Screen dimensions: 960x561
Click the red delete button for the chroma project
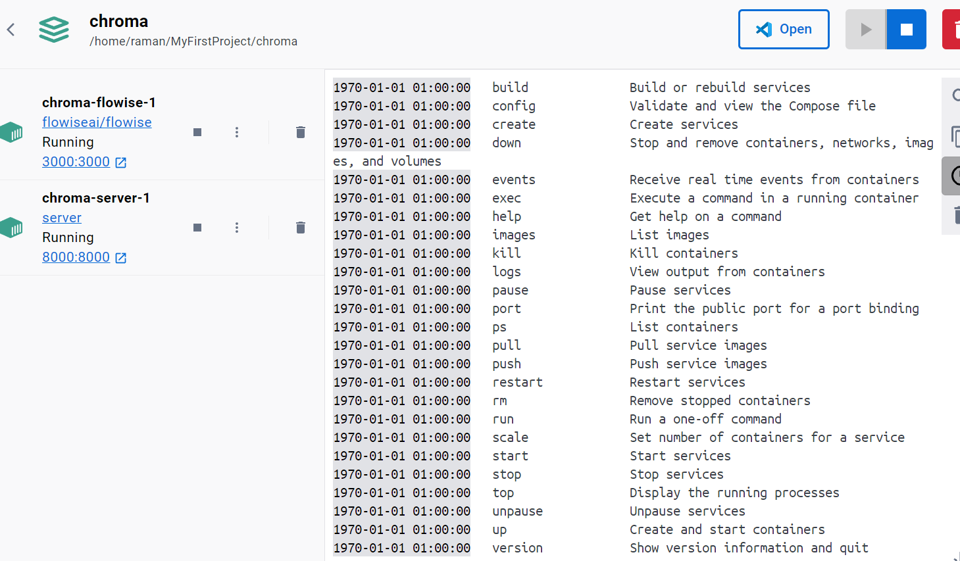tap(954, 29)
